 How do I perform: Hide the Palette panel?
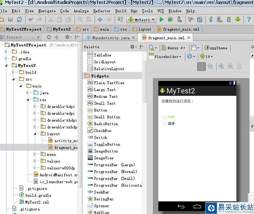pos(142,47)
